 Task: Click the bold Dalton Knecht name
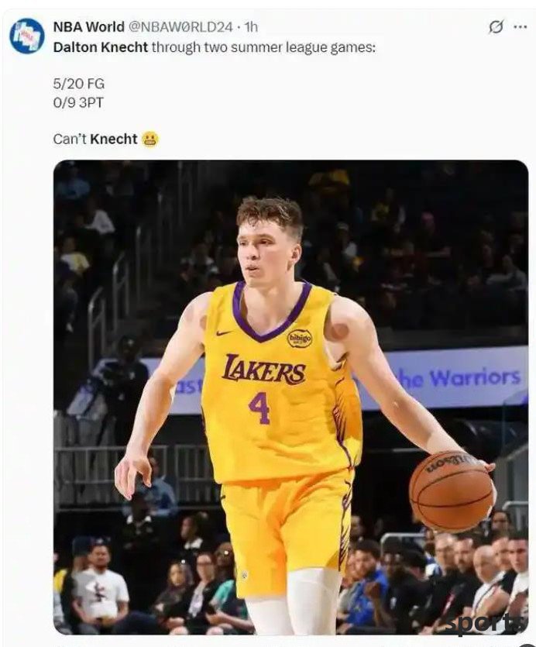tap(100, 47)
